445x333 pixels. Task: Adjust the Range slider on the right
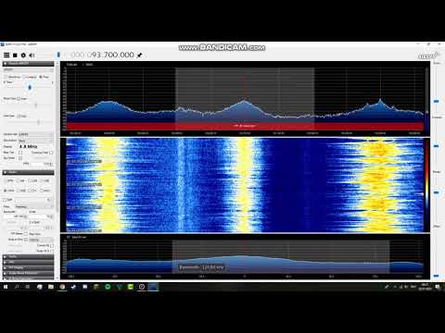(x=437, y=192)
